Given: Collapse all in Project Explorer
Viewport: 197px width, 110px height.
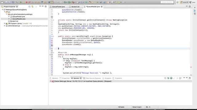Looking at the screenshot, I should [x=30, y=6].
